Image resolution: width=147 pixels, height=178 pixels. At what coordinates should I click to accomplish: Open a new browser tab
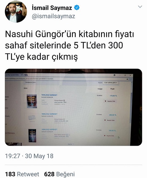[x=26, y=75]
